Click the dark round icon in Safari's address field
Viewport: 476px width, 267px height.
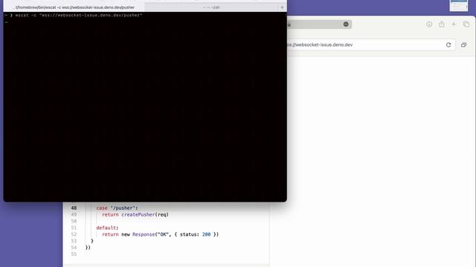pyautogui.click(x=346, y=24)
